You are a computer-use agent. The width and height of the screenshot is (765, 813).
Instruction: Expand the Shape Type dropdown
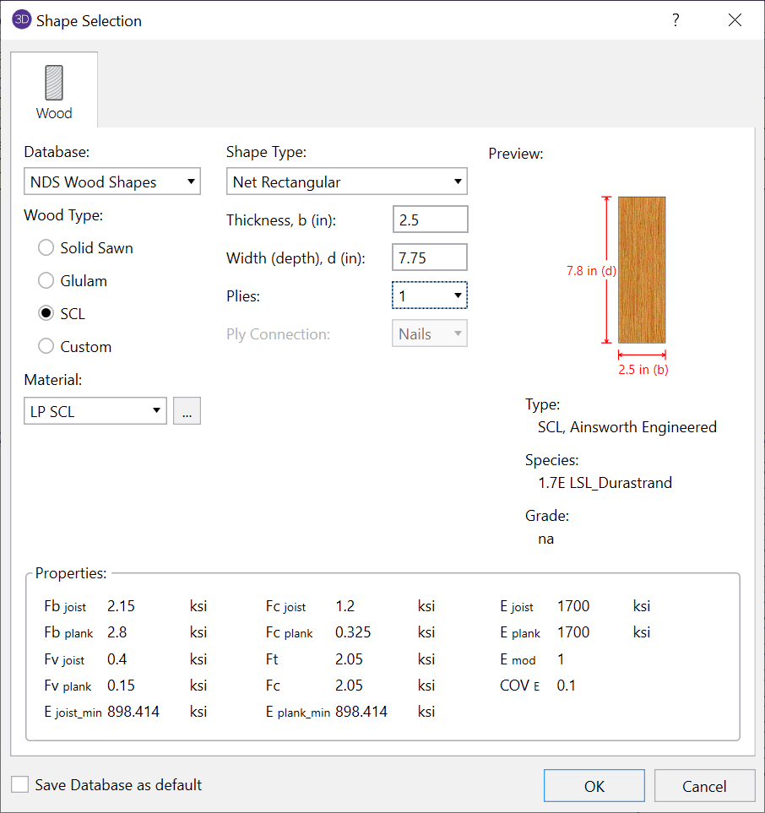coord(346,182)
